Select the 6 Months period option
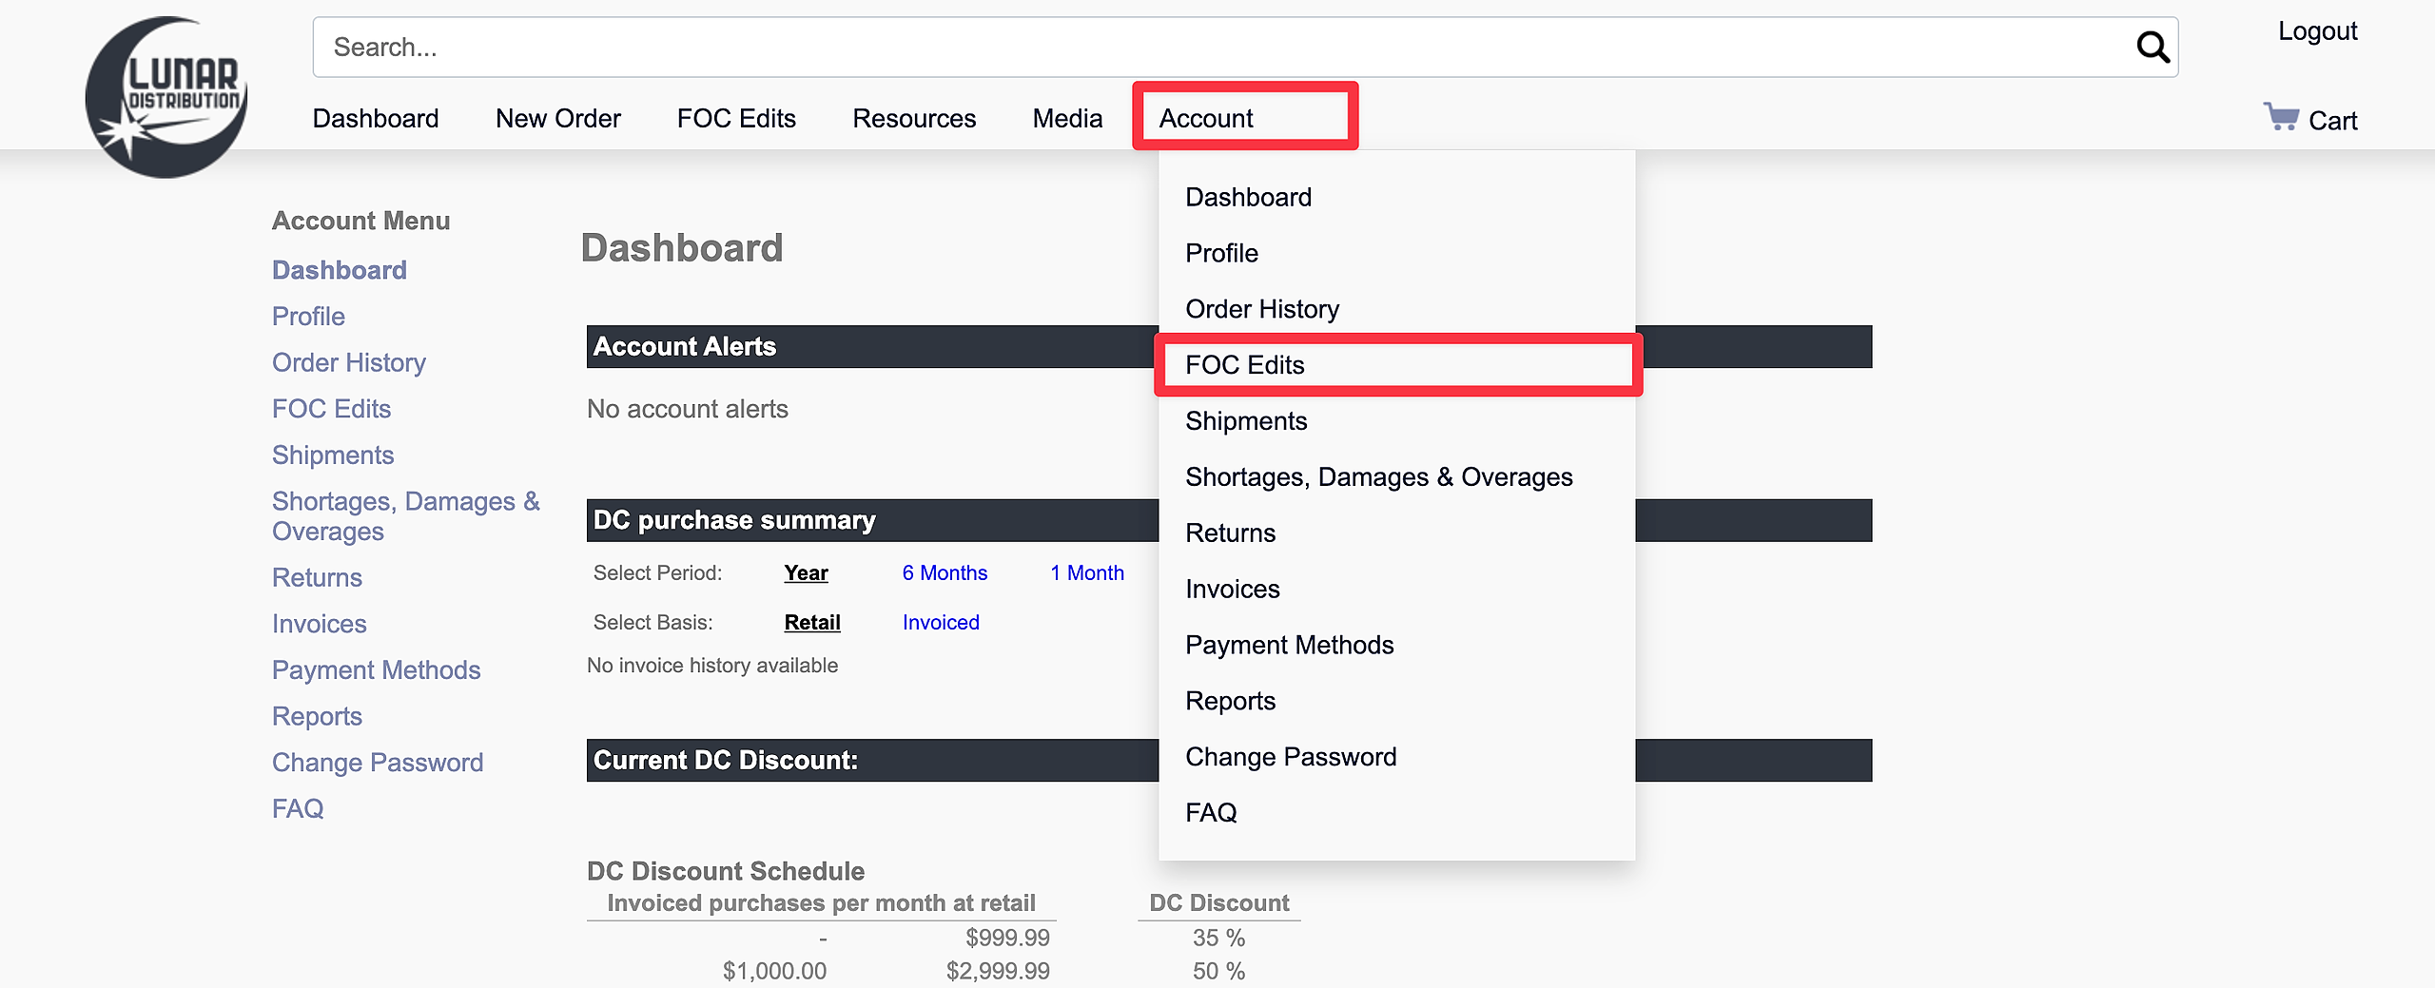This screenshot has width=2435, height=988. coord(945,572)
